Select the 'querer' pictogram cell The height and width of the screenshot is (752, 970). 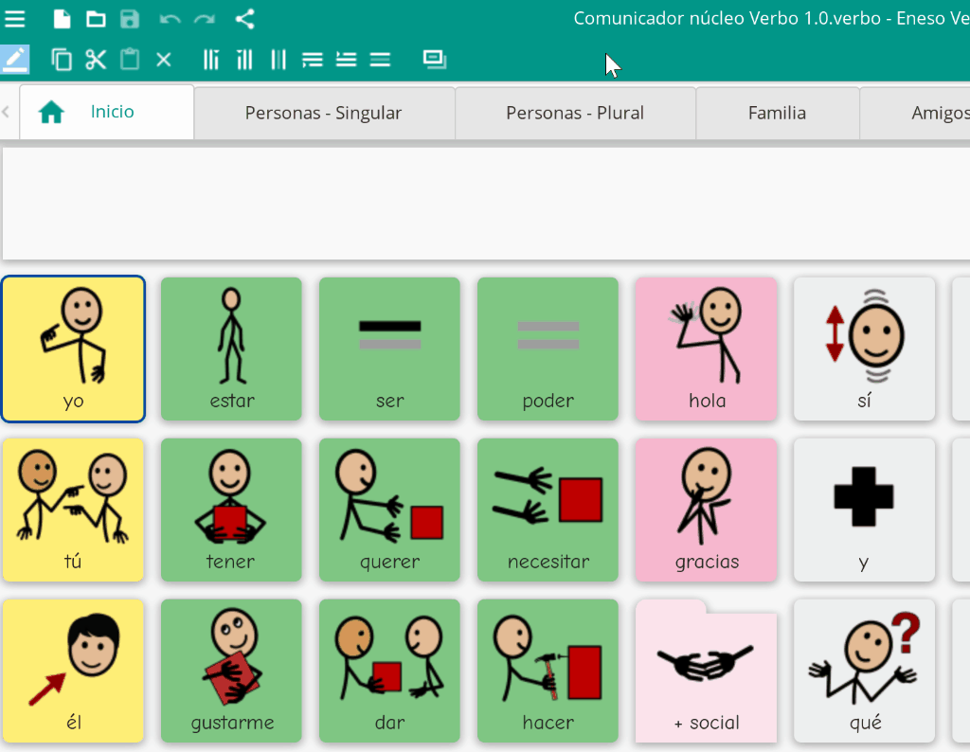click(x=389, y=510)
